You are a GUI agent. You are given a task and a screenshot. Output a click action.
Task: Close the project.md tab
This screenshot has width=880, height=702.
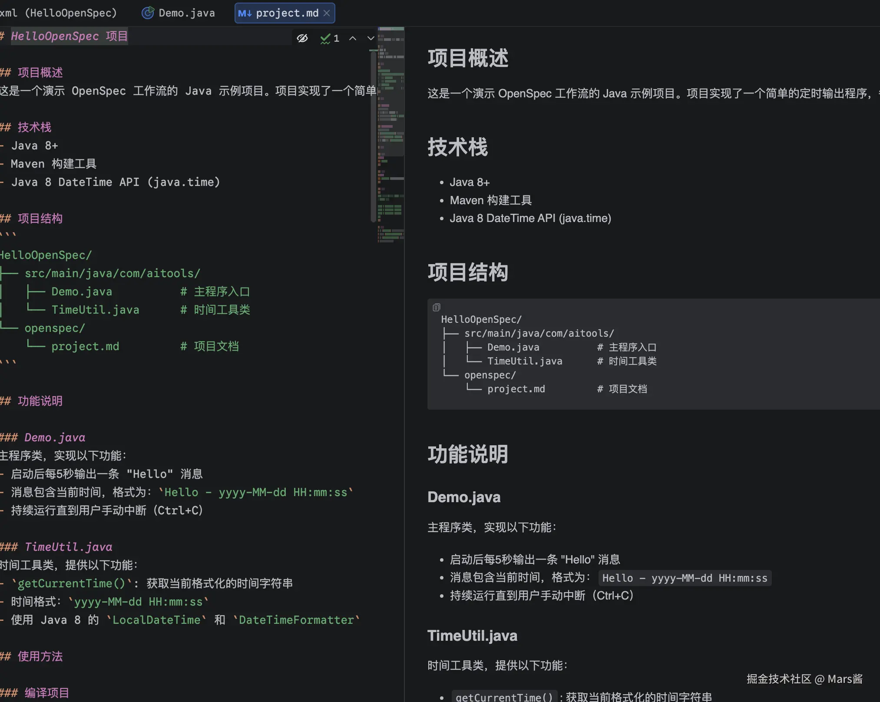point(327,13)
